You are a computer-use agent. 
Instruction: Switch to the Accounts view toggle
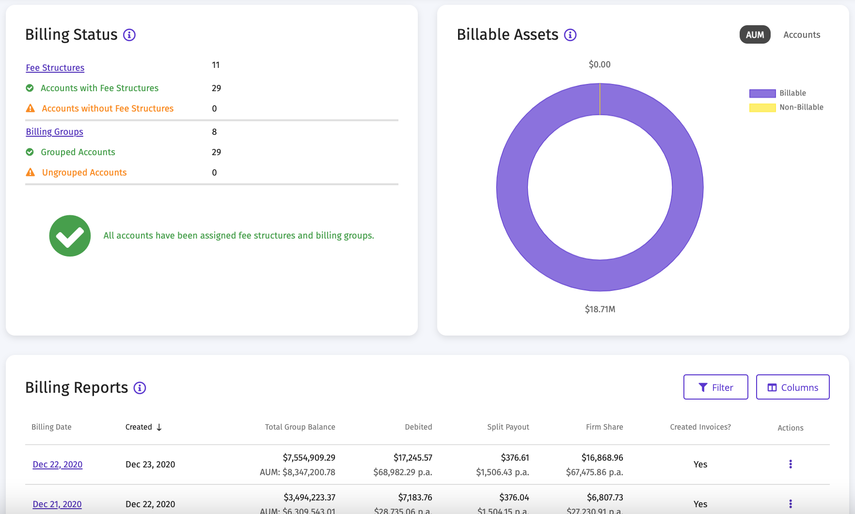pos(802,35)
